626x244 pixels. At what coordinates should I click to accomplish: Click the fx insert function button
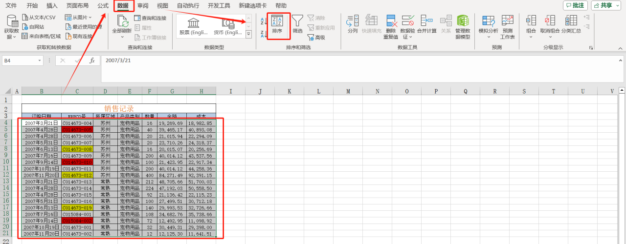click(92, 61)
